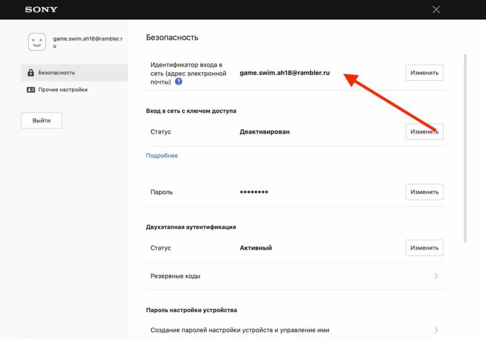The height and width of the screenshot is (339, 486).
Task: Click Изменить for two-step status Активный
Action: pyautogui.click(x=424, y=248)
